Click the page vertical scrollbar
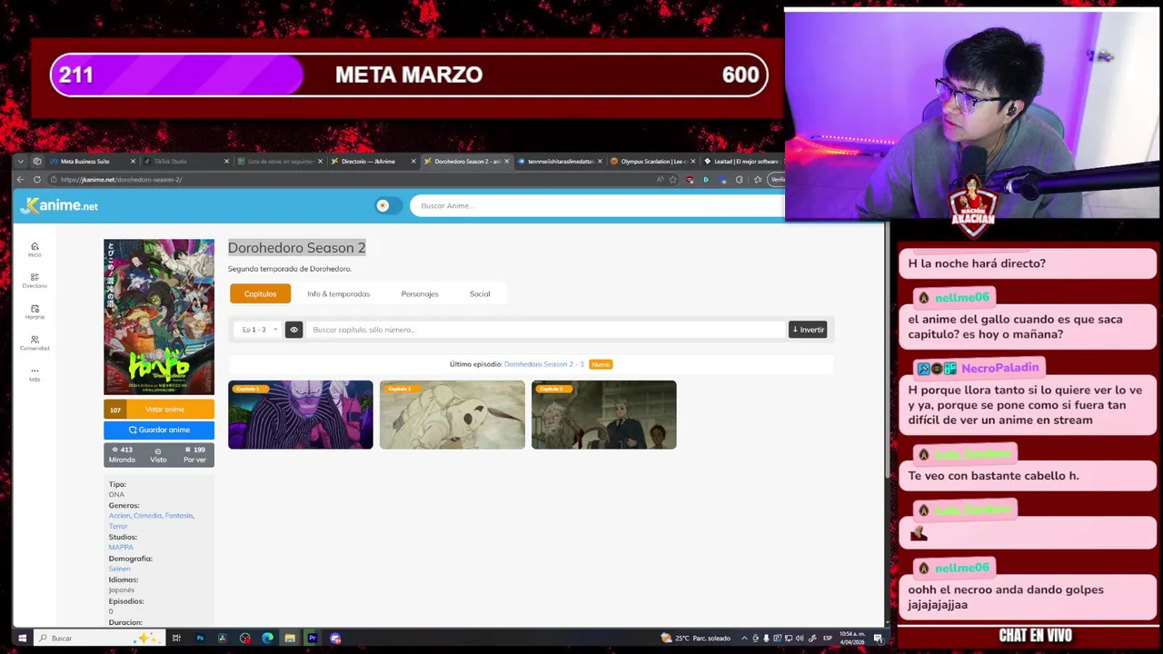Screen dimensions: 1163x654 coord(887,352)
